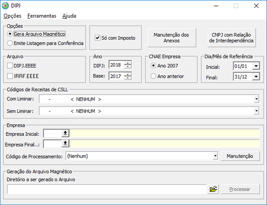The width and height of the screenshot is (267, 205).
Task: Click the Manutenção button beside processing code
Action: pyautogui.click(x=240, y=156)
